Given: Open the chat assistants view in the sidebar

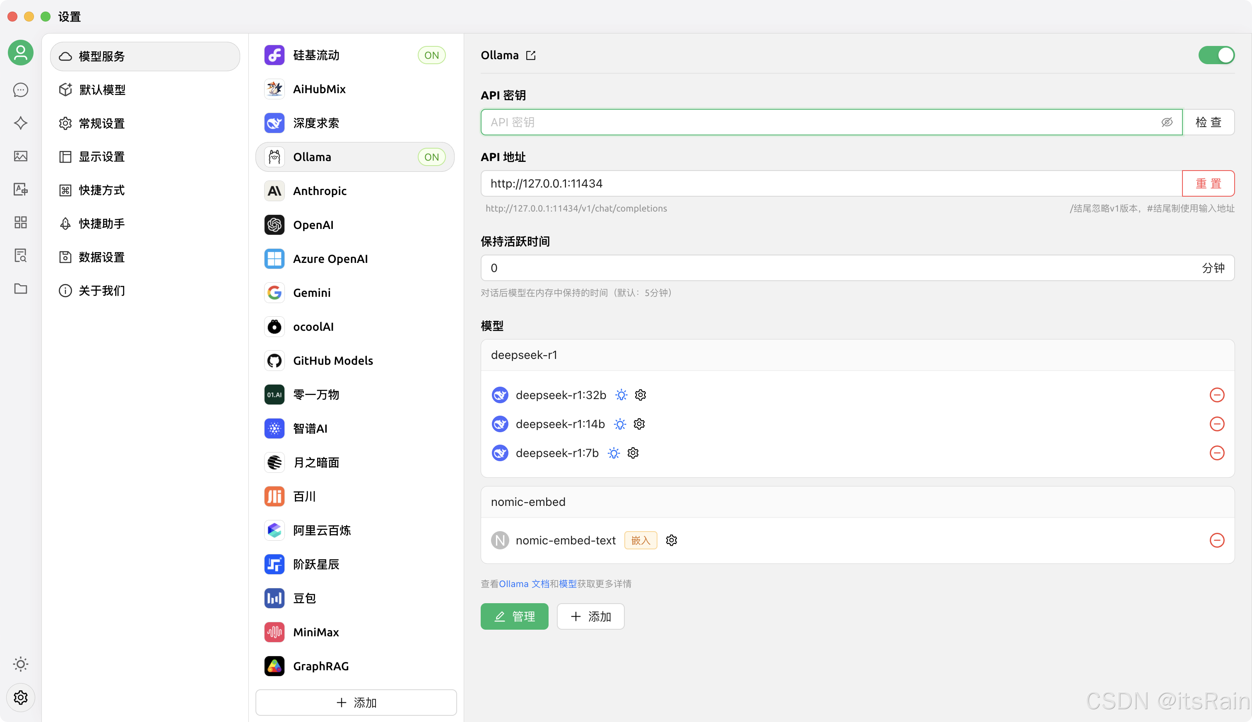Looking at the screenshot, I should [x=20, y=90].
